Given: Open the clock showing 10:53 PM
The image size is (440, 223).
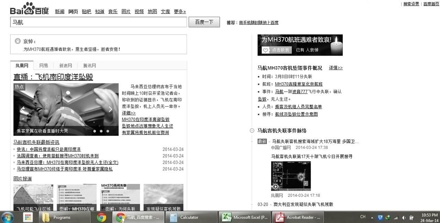Looking at the screenshot, I should click(x=429, y=218).
